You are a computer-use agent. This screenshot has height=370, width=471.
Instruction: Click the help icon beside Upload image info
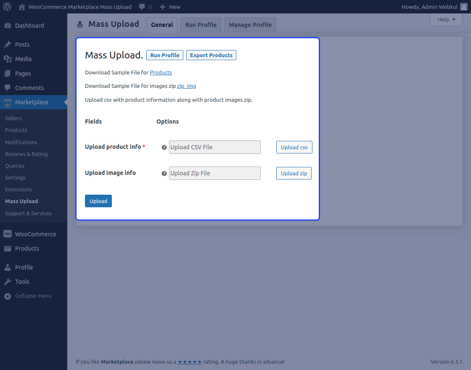(164, 173)
